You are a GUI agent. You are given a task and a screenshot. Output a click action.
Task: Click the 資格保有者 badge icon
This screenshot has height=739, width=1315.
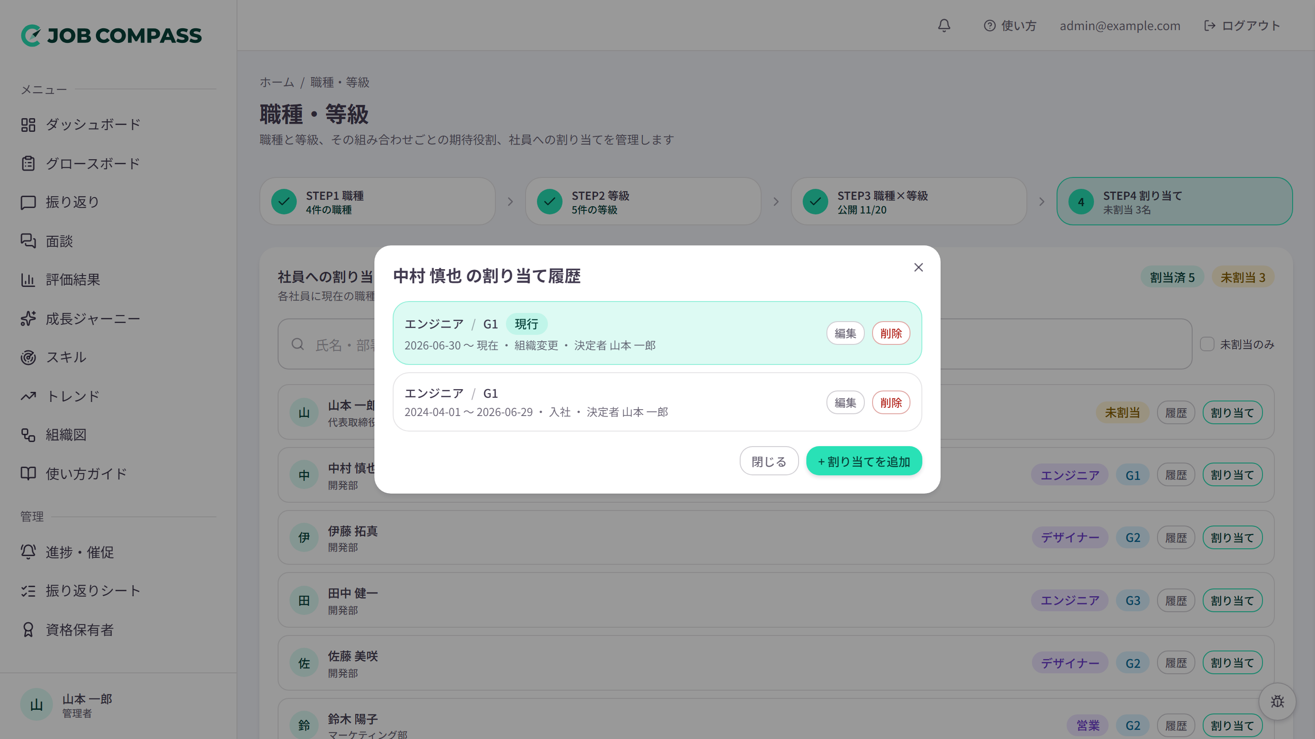click(x=28, y=630)
